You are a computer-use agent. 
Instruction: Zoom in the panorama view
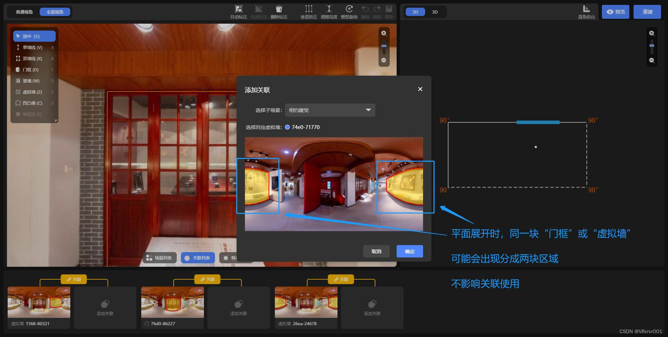[x=384, y=33]
